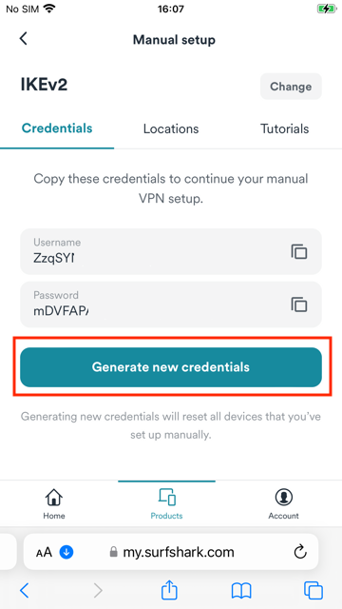Image resolution: width=342 pixels, height=609 pixels.
Task: Select the Credentials tab
Action: coord(57,128)
